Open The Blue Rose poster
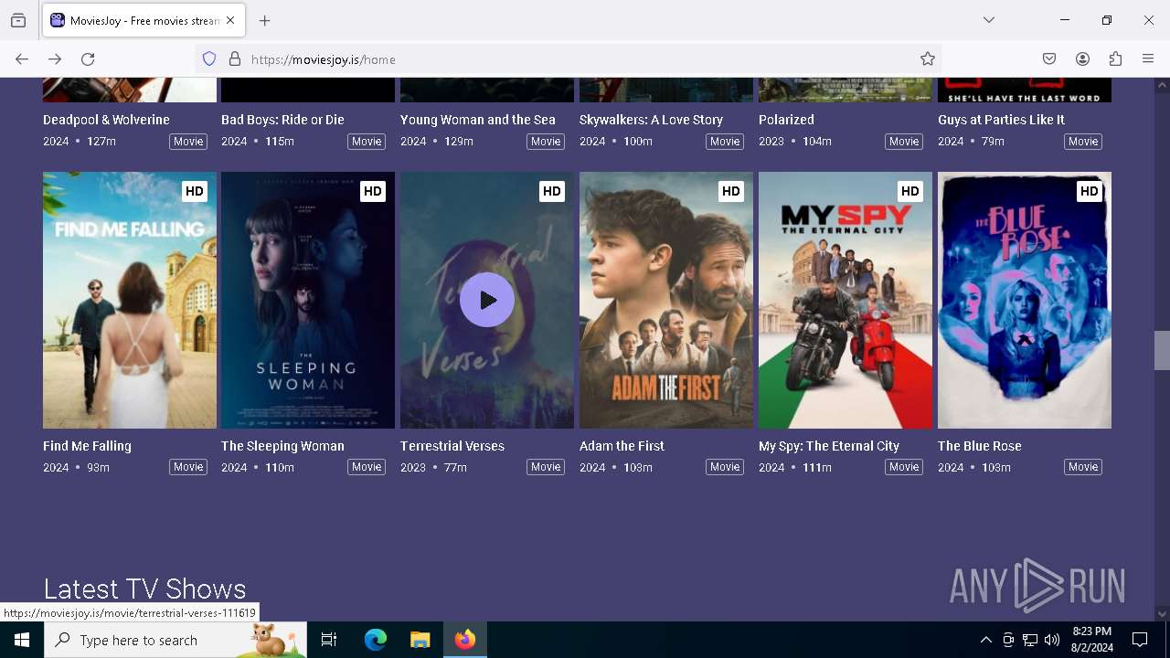Image resolution: width=1170 pixels, height=658 pixels. point(1025,300)
